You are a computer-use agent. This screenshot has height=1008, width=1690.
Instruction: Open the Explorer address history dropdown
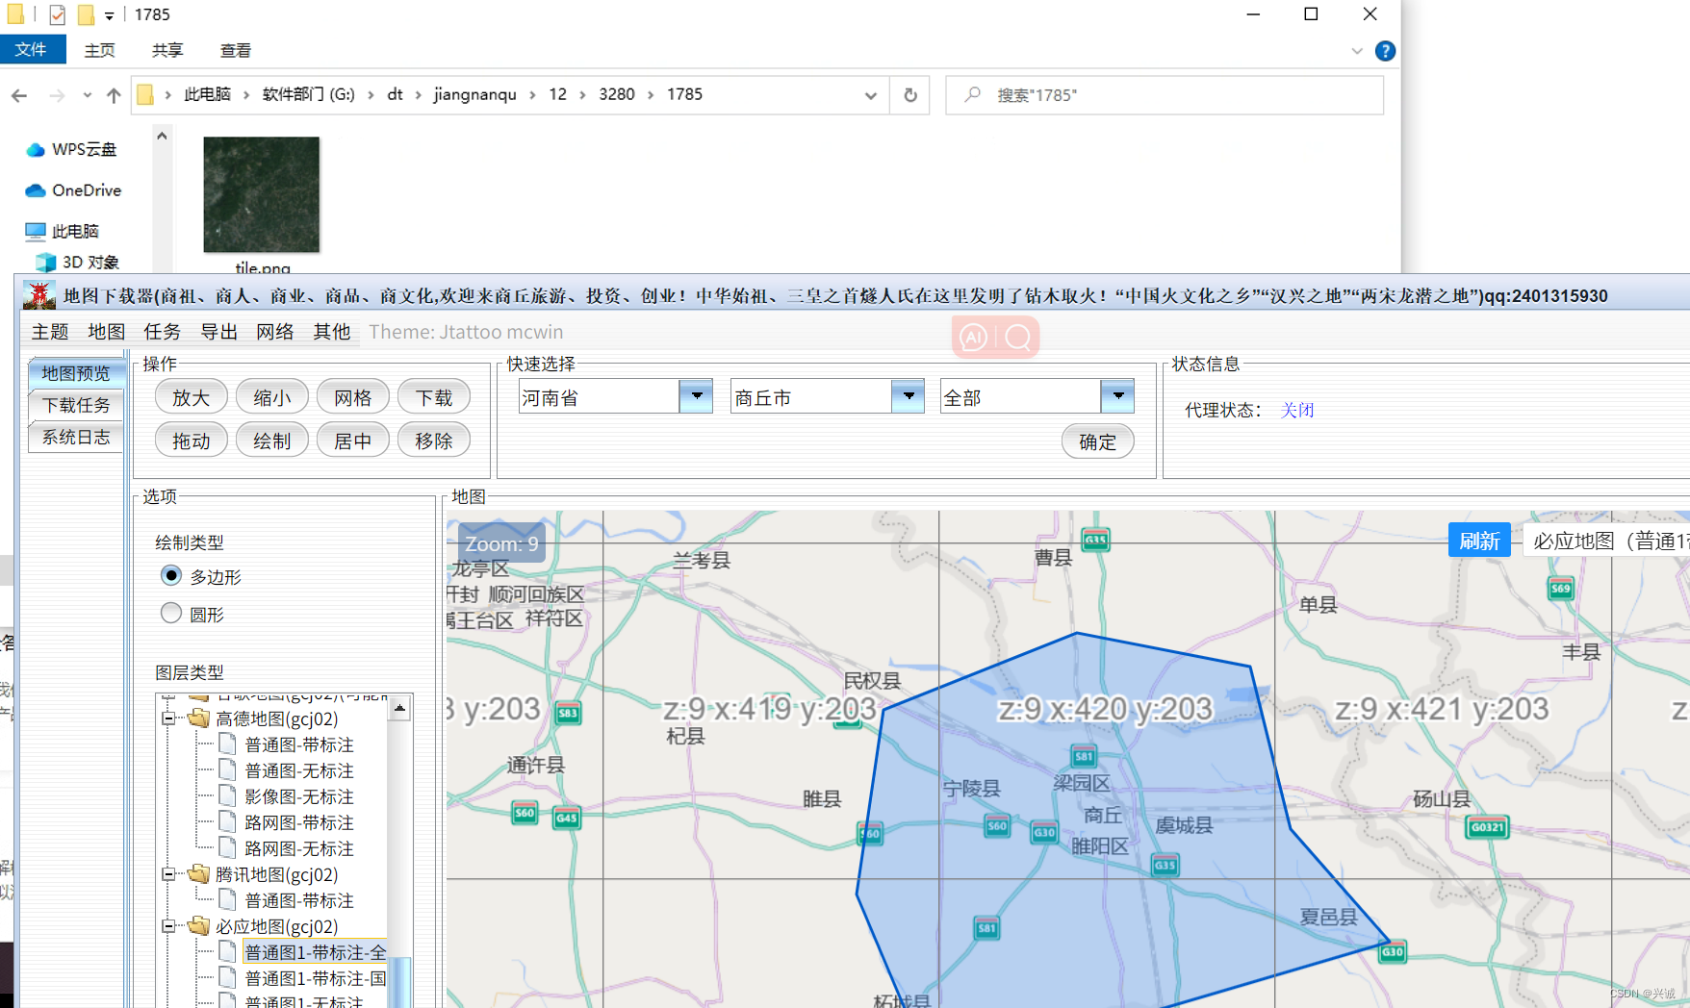point(870,95)
